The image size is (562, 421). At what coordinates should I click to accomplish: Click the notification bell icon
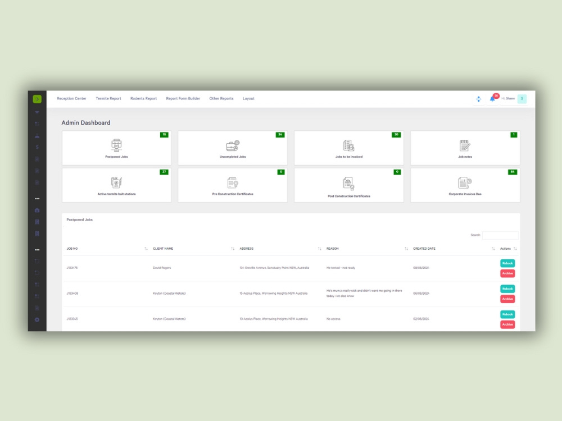[492, 99]
